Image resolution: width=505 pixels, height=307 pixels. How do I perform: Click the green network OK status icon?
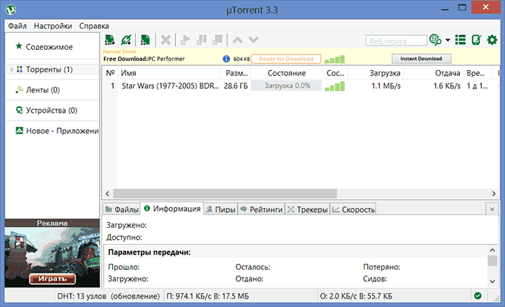tap(478, 296)
